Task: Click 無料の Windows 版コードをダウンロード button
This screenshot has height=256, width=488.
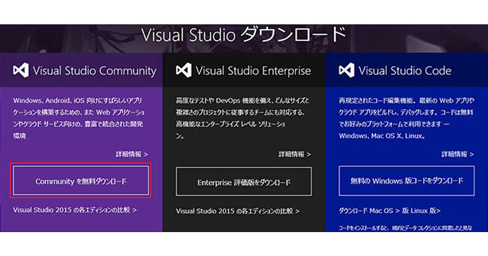Action: [407, 180]
